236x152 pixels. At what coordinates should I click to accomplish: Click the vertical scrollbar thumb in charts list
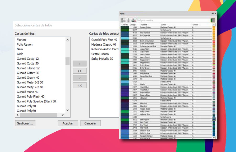coord(67,61)
